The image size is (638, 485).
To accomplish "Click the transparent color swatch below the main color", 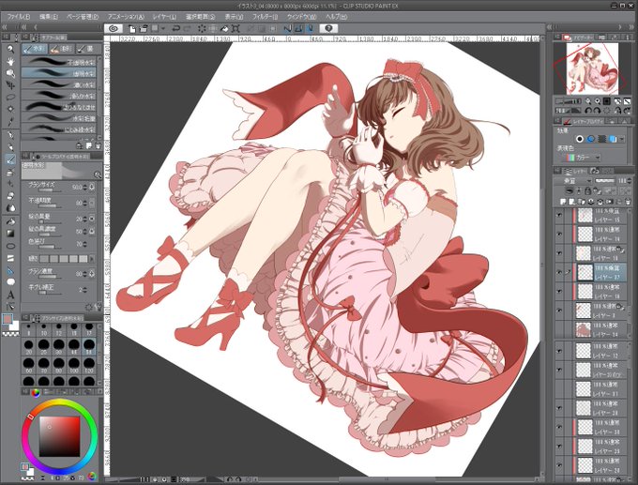I will tap(10, 334).
